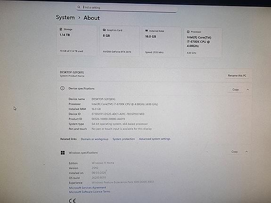Collapse the Device specifications section
This screenshot has height=203, width=271.
tap(247, 89)
